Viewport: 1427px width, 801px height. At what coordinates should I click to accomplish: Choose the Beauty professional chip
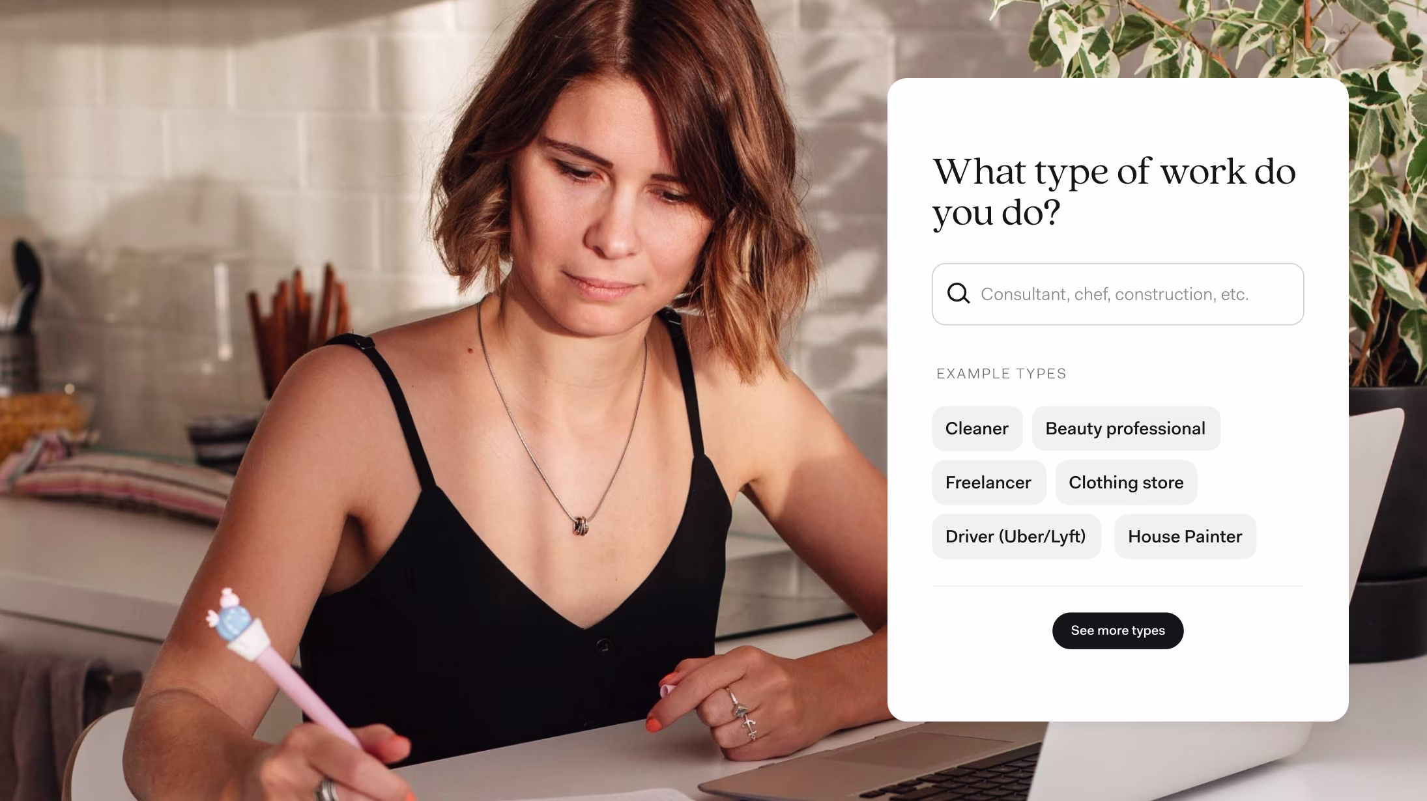click(x=1125, y=429)
